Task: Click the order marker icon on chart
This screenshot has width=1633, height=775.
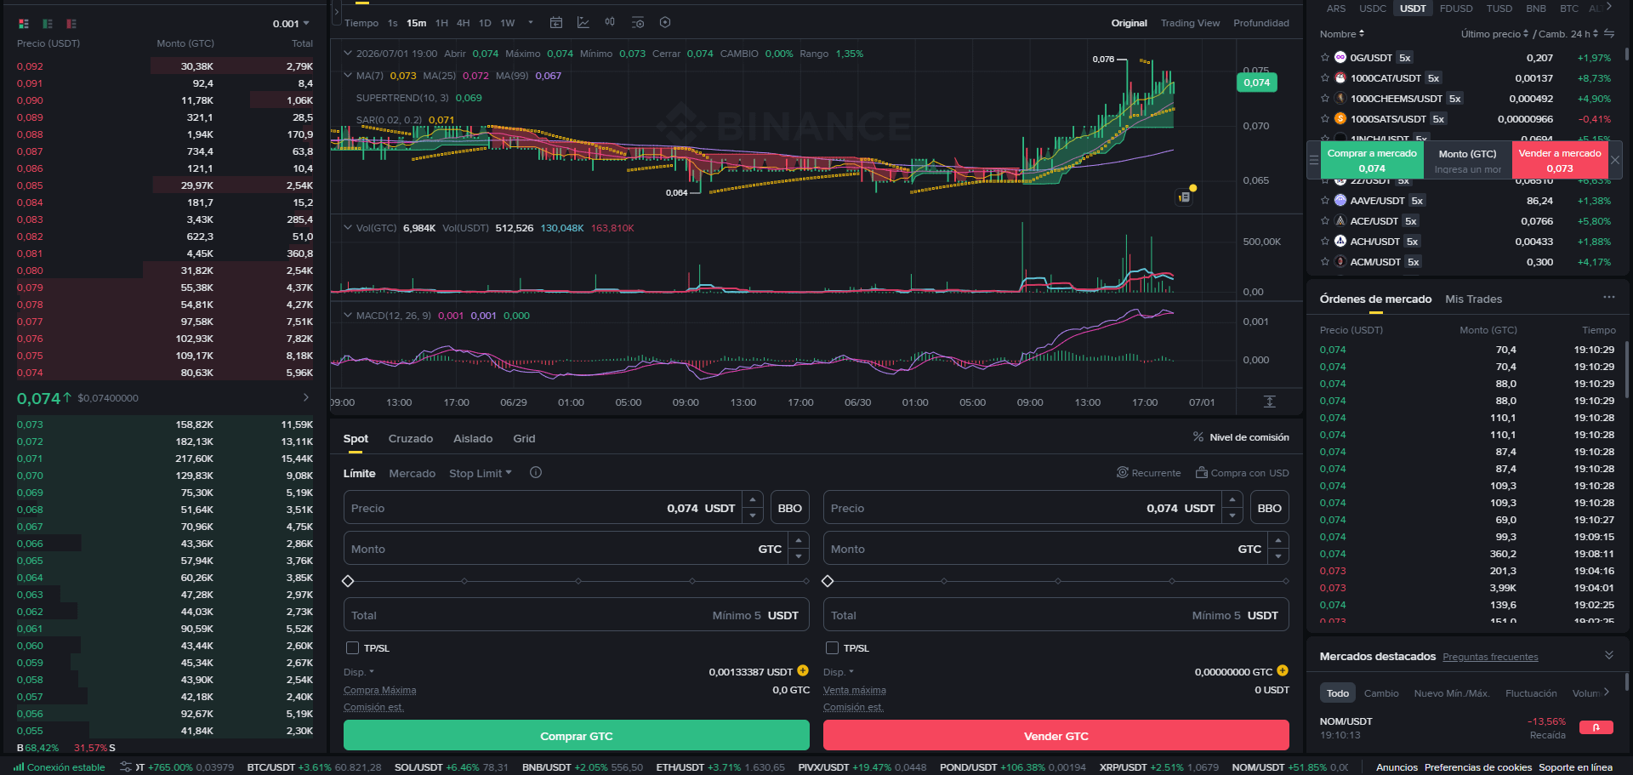Action: coord(1184,197)
